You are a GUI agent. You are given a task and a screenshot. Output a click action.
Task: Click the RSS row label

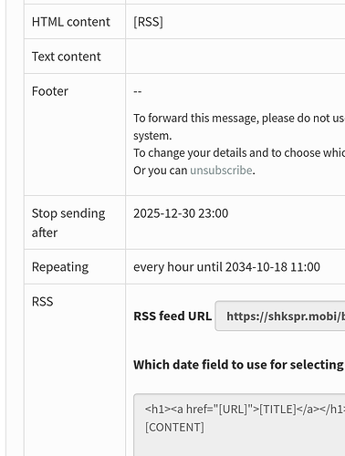tap(42, 302)
